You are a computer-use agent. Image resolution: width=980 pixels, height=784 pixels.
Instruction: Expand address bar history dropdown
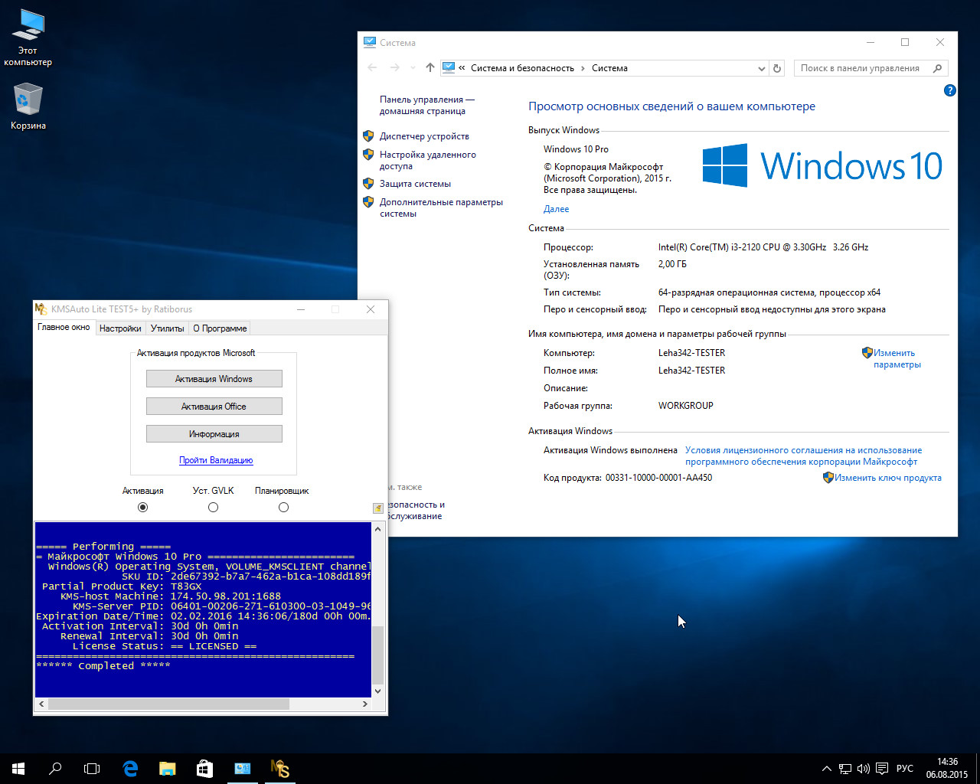[761, 68]
